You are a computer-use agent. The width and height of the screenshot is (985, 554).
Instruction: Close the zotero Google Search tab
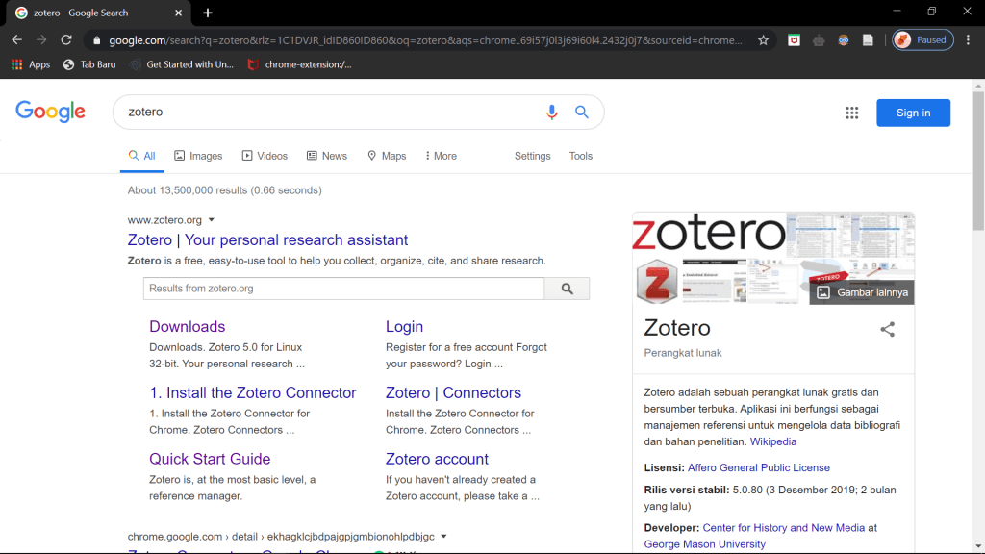click(179, 13)
